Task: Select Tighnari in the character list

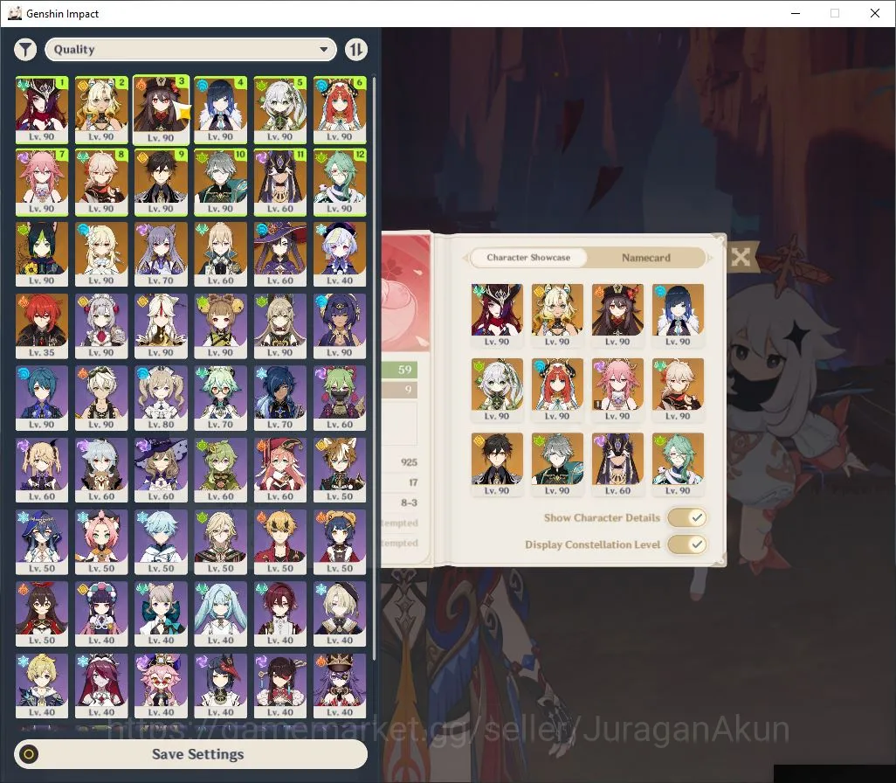Action: (42, 254)
